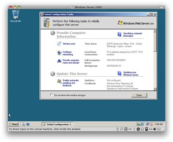Click scrollbar down arrow in task list
Screen dimensions: 173x142
pyautogui.click(x=155, y=89)
